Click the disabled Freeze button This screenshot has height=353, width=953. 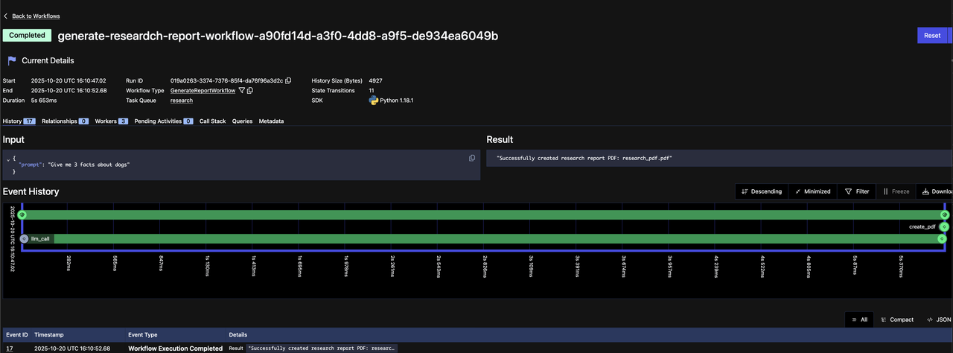(x=896, y=191)
